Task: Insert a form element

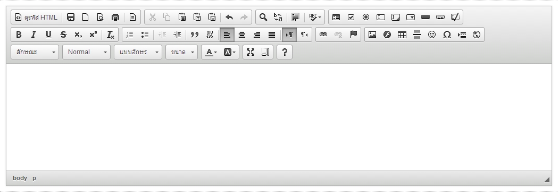Action: pyautogui.click(x=336, y=17)
